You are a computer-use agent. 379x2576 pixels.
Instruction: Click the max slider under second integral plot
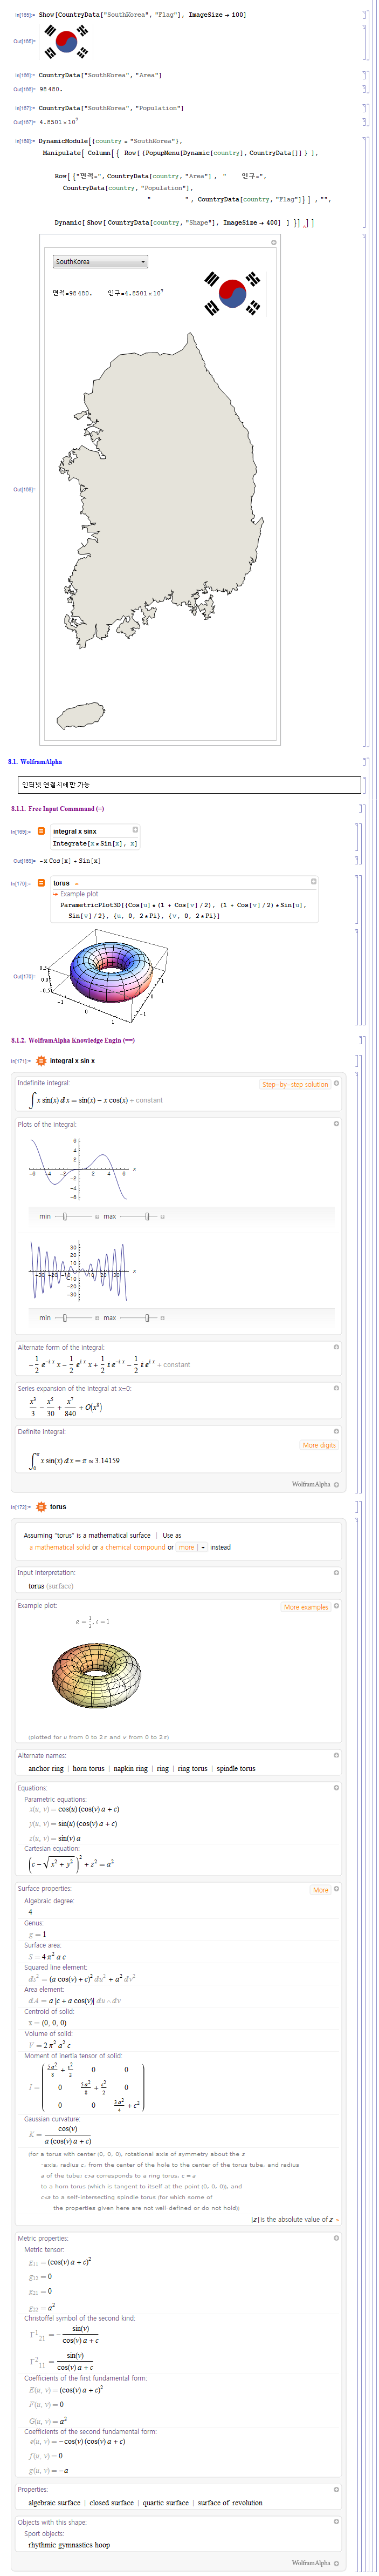tap(148, 1318)
